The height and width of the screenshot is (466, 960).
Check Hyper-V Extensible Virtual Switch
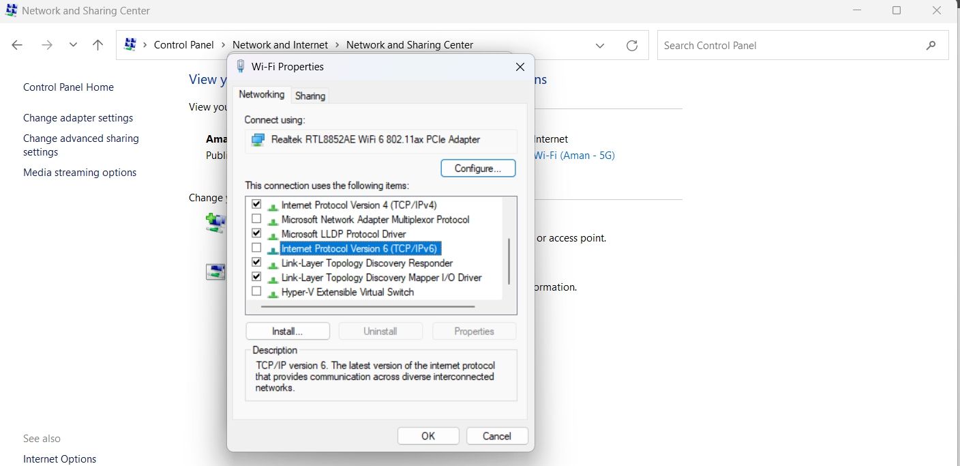tap(256, 291)
